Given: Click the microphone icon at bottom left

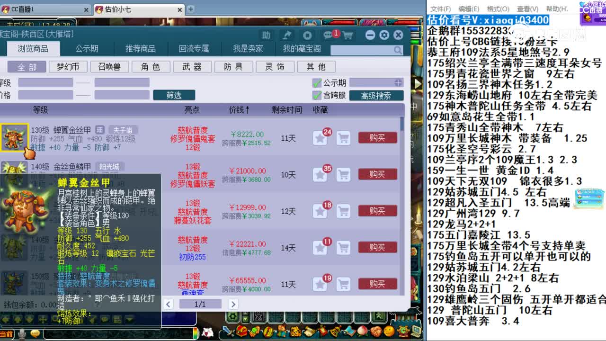Looking at the screenshot, I should [x=22, y=334].
